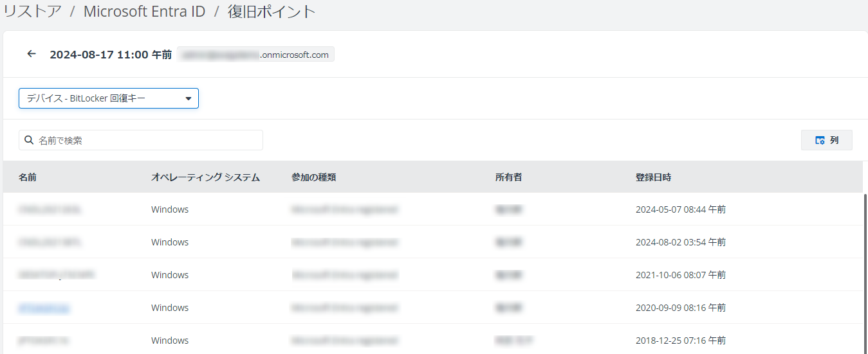Click the .onmicrosoft.com account tag

255,55
